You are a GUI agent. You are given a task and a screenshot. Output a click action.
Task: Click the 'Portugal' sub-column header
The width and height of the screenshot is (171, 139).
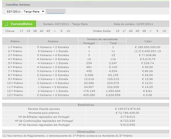pyautogui.click(x=89, y=43)
